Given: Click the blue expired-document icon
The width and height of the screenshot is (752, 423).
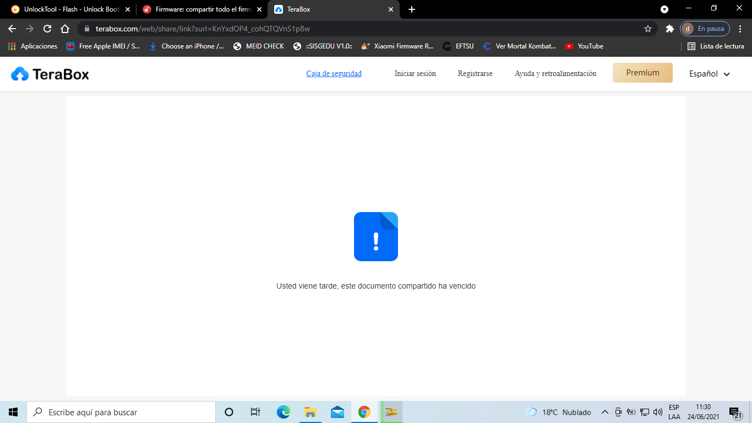Looking at the screenshot, I should pos(376,236).
